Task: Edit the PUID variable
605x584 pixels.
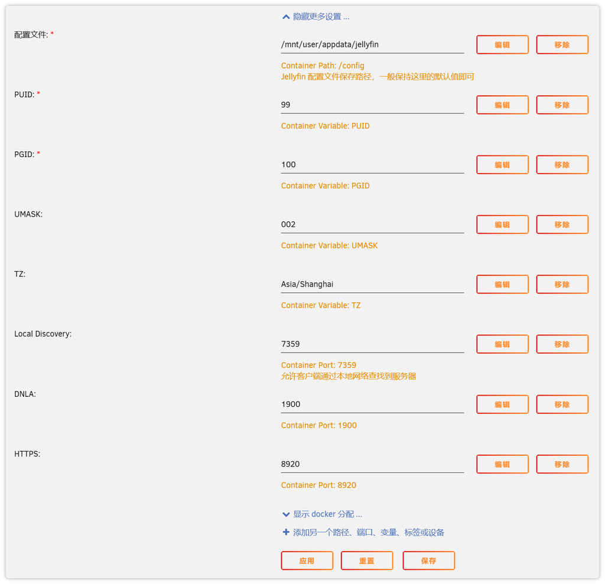Action: click(502, 105)
